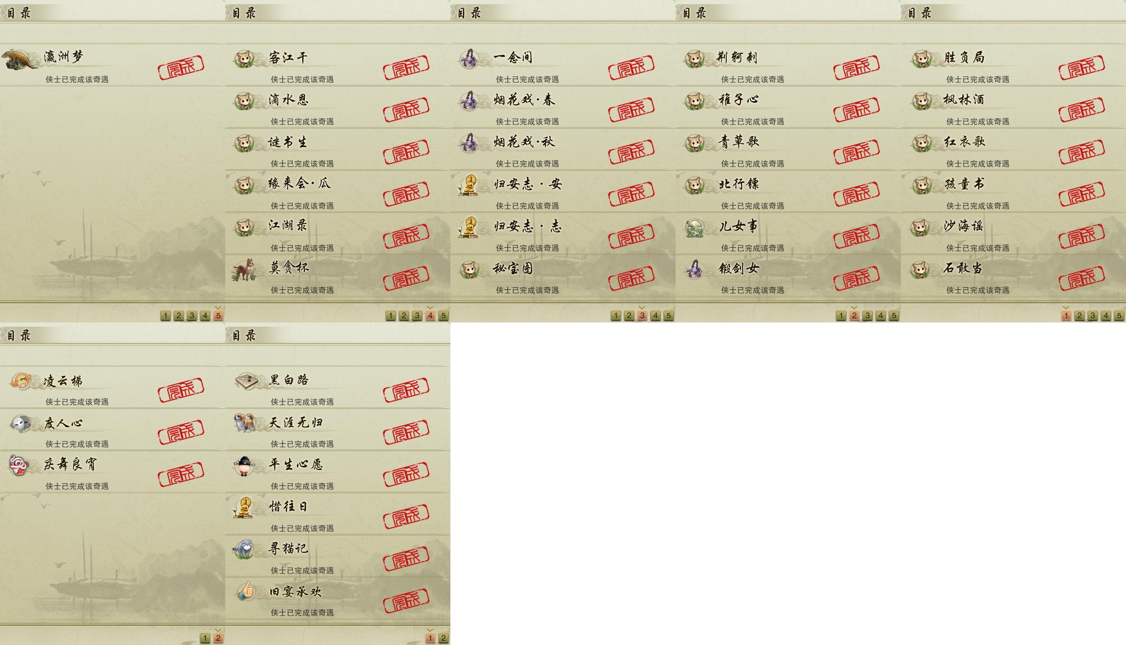This screenshot has height=645, width=1126.
Task: Open the 枫林酒 adventure entry
Action: point(1013,106)
